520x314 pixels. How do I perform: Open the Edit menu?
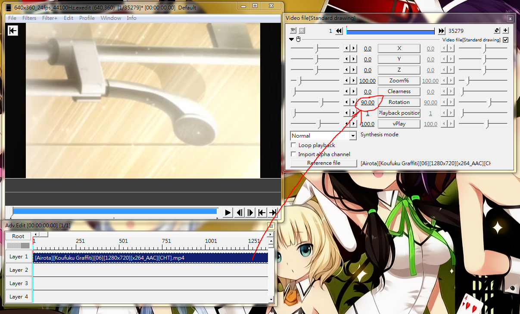[x=69, y=18]
